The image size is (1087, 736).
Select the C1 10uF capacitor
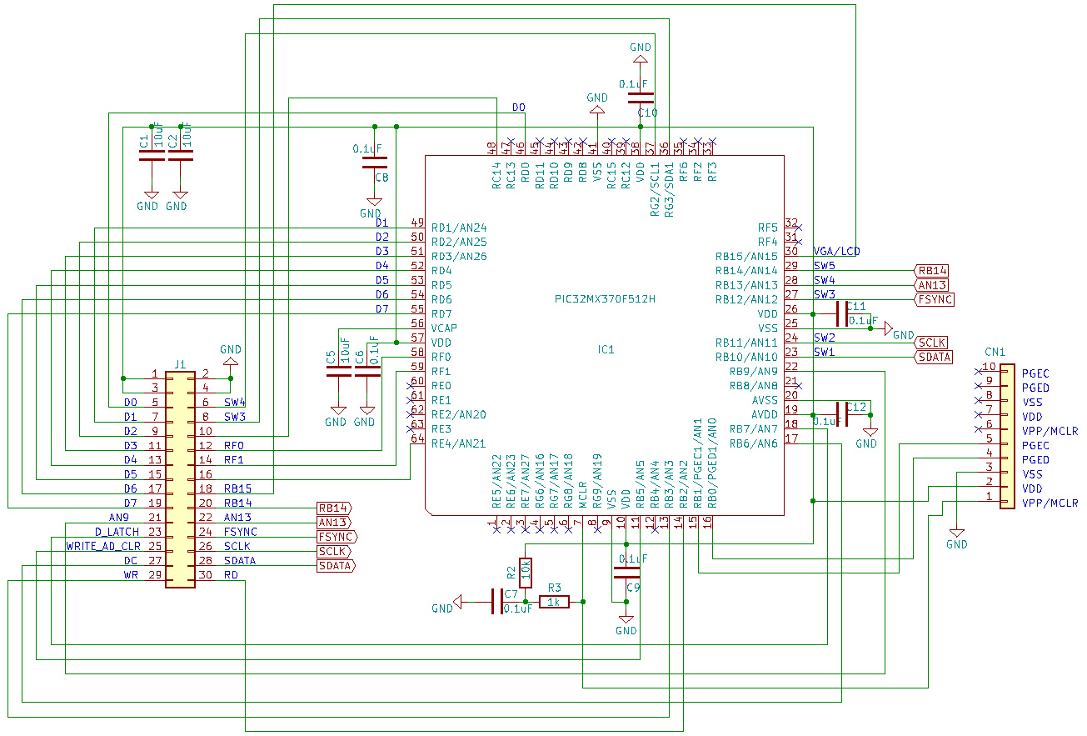pyautogui.click(x=152, y=155)
